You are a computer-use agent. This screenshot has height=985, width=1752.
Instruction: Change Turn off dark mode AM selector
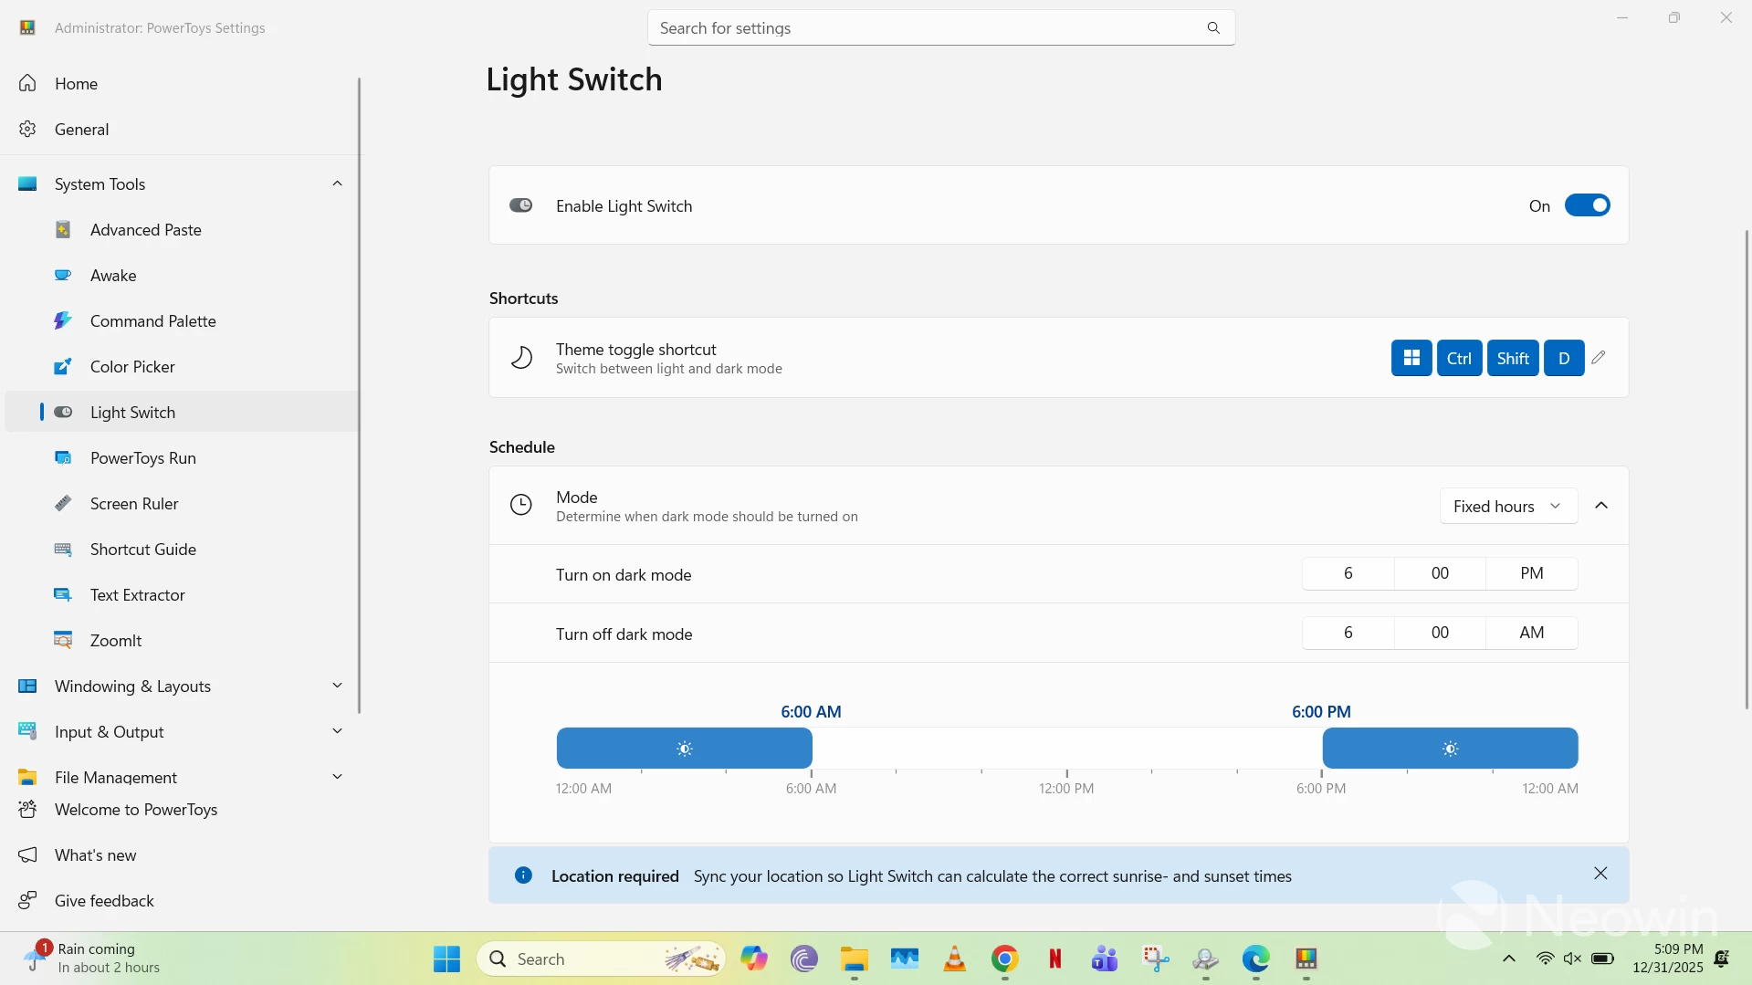[1532, 633]
